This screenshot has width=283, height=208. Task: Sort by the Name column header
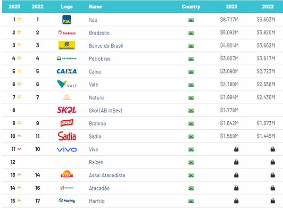(95, 7)
